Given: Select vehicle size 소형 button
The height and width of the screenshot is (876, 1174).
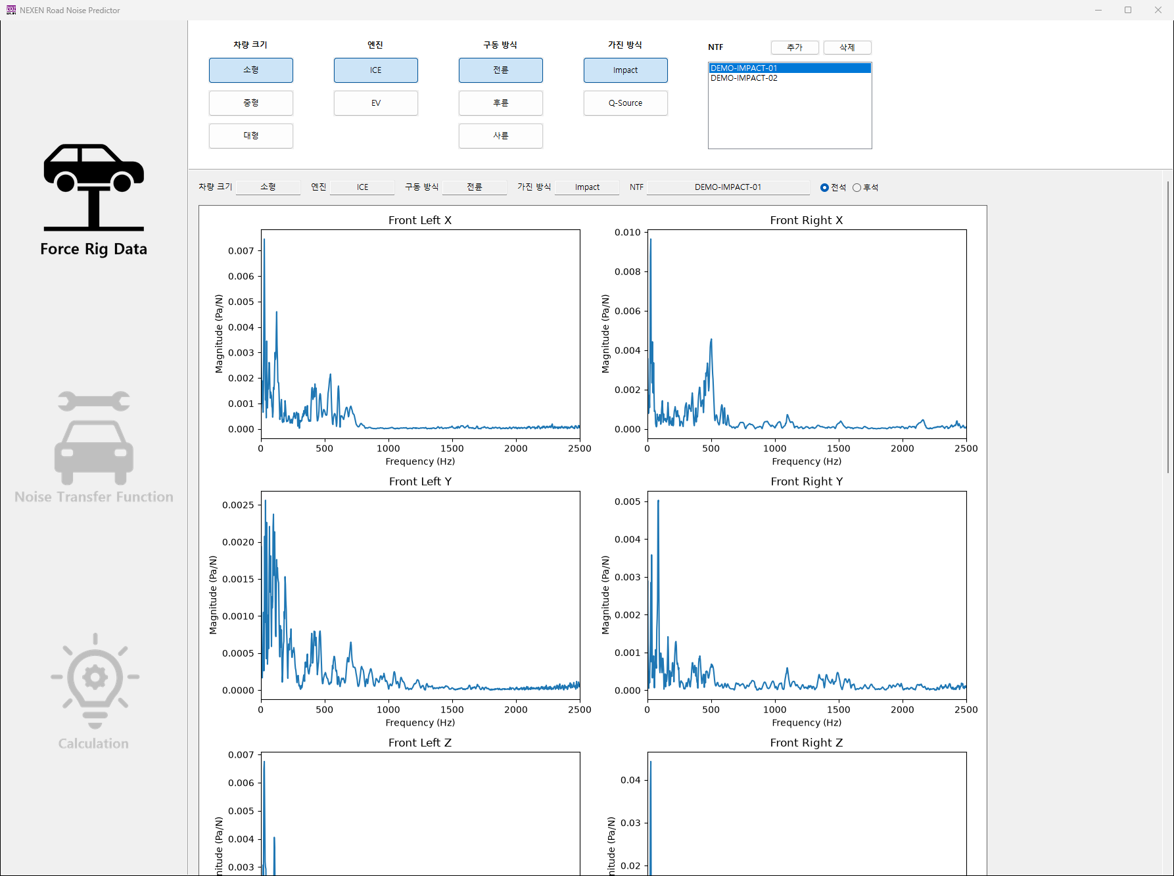Looking at the screenshot, I should pos(251,70).
